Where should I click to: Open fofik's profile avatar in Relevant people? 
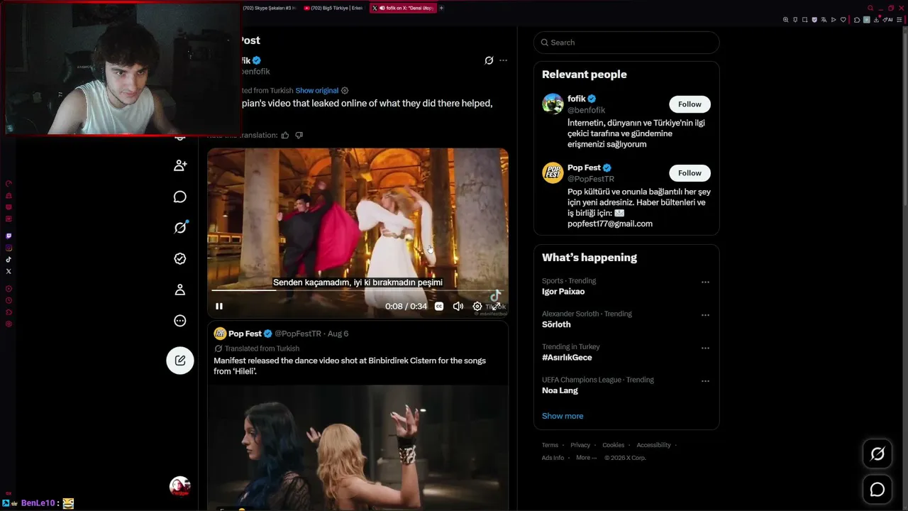coord(553,104)
